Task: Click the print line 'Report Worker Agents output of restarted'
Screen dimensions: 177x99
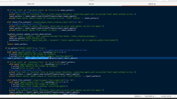Action: coord(55,76)
